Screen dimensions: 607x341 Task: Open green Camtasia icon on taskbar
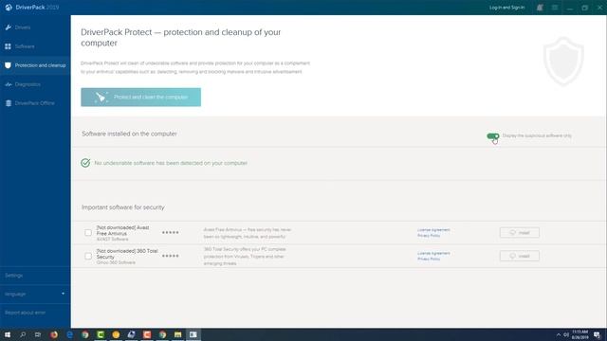[x=101, y=334]
